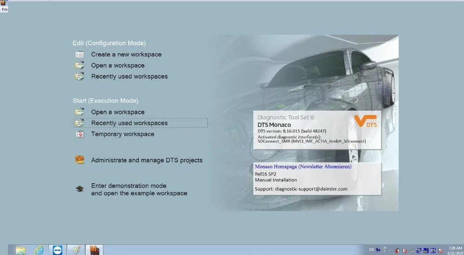Select Create a new workspace
The image size is (464, 255).
tap(126, 54)
